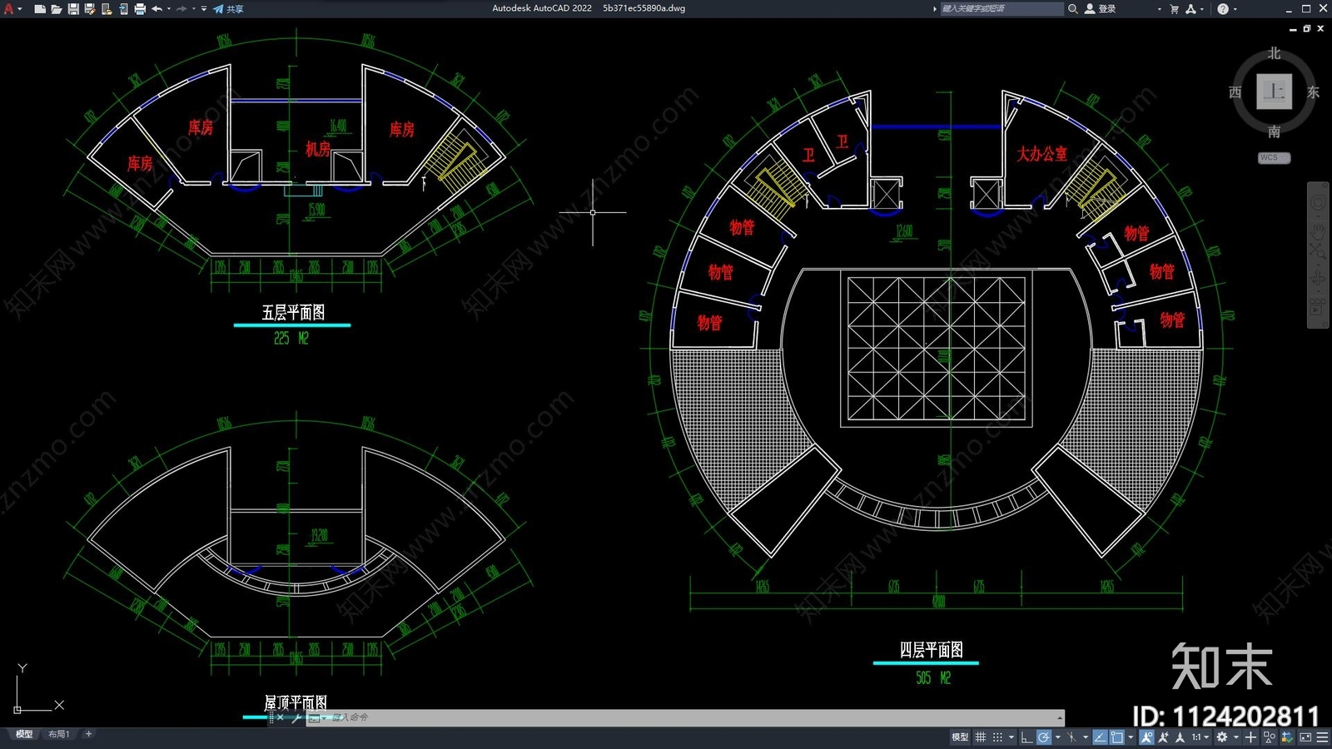Click the 共享 share button

[x=228, y=9]
